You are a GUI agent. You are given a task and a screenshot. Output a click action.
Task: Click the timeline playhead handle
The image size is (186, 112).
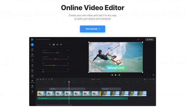click(69, 82)
